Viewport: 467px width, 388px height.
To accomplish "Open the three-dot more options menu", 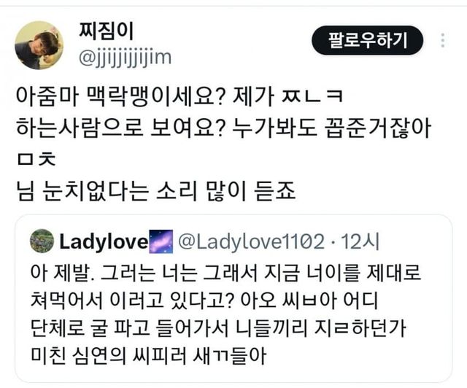I will click(x=443, y=40).
